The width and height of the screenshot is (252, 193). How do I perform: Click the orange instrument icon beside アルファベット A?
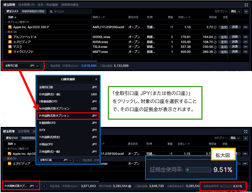click(10, 37)
